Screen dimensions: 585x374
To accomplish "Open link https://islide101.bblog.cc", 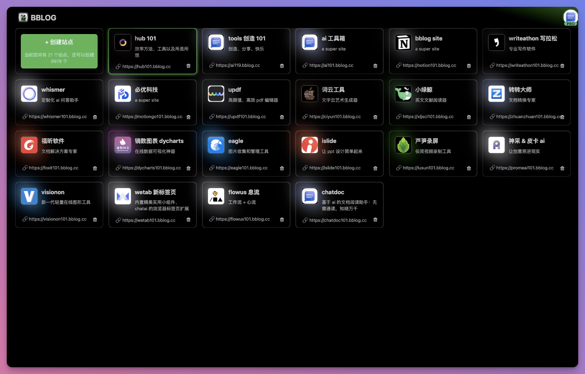I will [335, 168].
